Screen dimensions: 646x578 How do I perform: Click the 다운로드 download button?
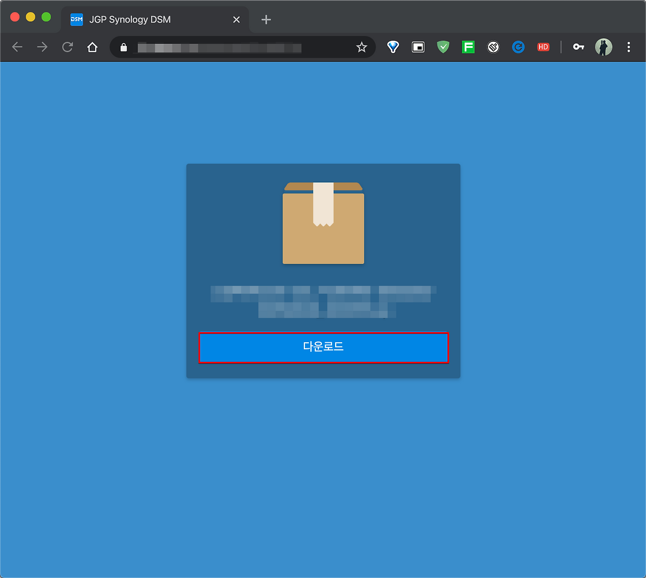click(323, 347)
